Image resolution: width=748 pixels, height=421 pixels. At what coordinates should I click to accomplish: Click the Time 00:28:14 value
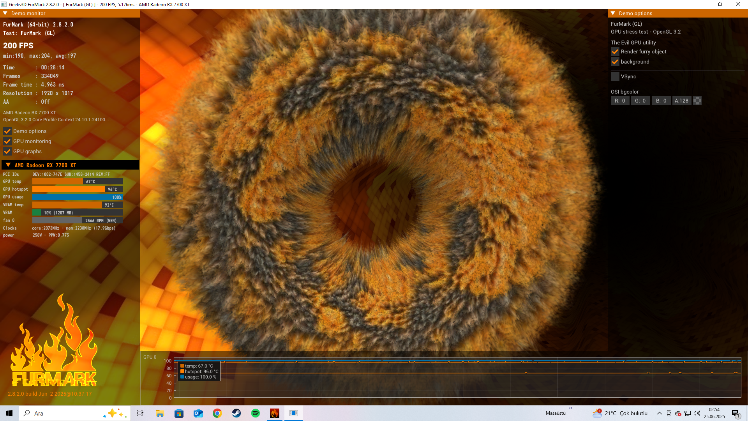pyautogui.click(x=53, y=67)
